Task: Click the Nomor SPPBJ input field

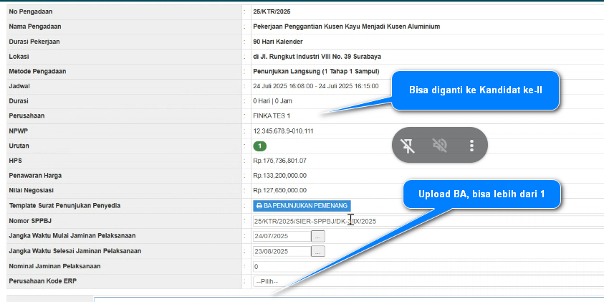Action: coord(427,221)
